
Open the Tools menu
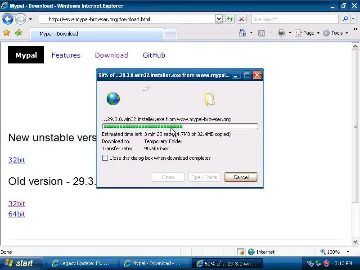click(x=335, y=33)
